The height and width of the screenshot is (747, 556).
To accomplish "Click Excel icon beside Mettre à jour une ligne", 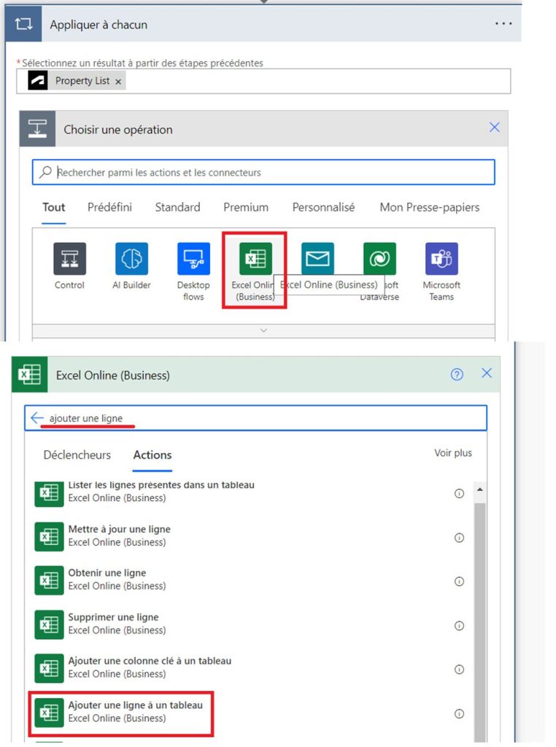I will pos(49,536).
